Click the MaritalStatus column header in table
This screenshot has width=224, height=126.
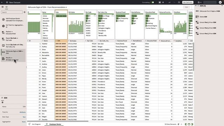(x=137, y=41)
